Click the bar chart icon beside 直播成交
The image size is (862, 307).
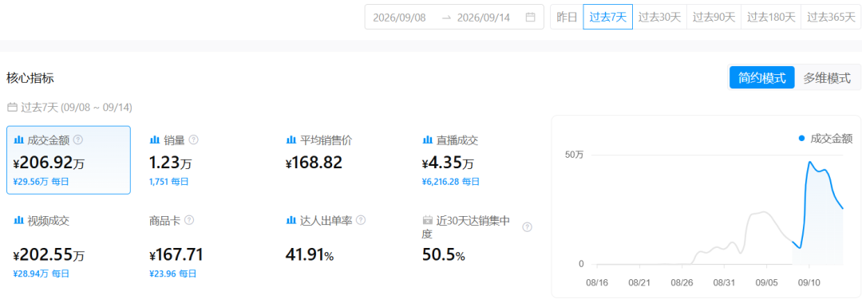[427, 140]
